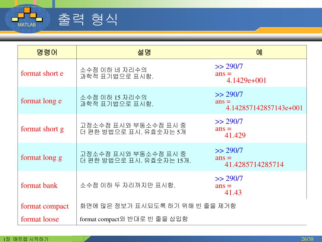Screen dimensions: 322x242
Task: Click description containing '유효숫자는 15개'
Action: [136, 157]
